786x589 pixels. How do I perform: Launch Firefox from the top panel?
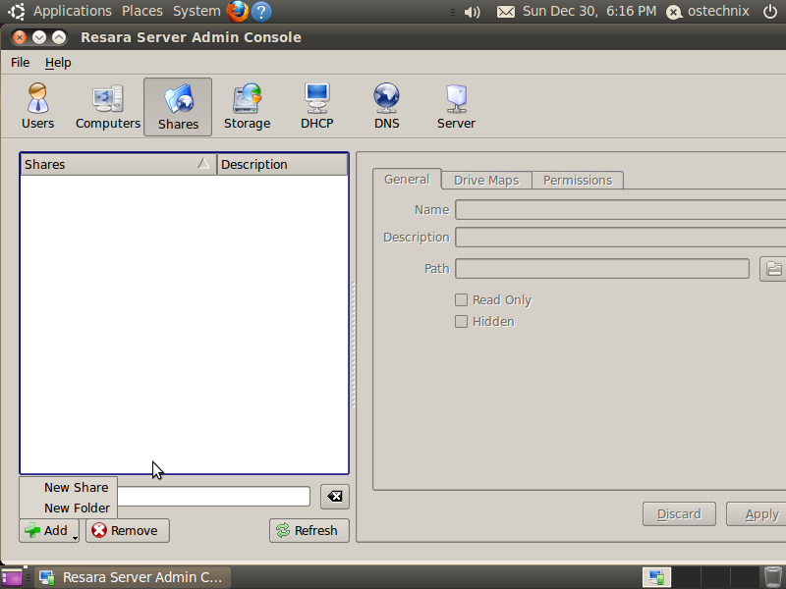(238, 11)
